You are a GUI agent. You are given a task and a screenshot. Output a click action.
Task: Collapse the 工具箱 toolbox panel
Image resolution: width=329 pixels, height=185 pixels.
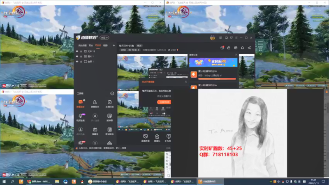tap(112, 93)
